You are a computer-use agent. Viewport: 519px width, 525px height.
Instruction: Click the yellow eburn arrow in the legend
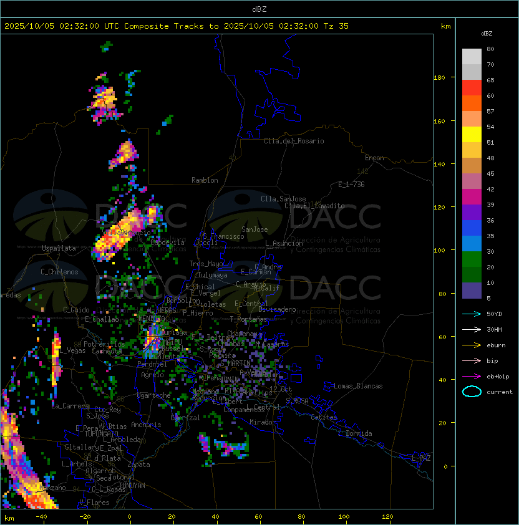(472, 345)
